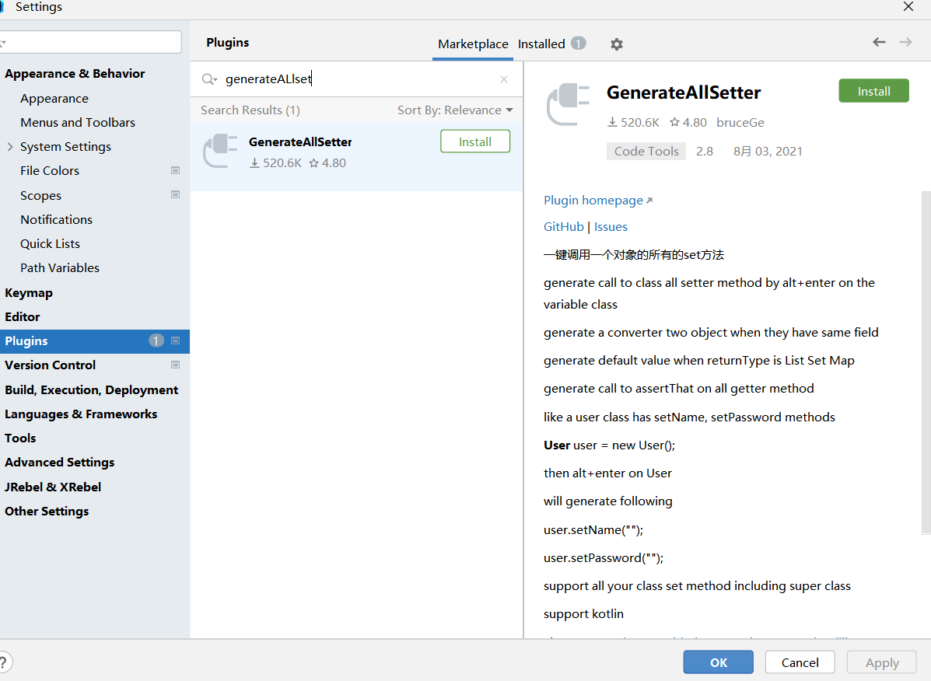Open Advanced Settings page
This screenshot has height=681, width=931.
click(x=59, y=462)
